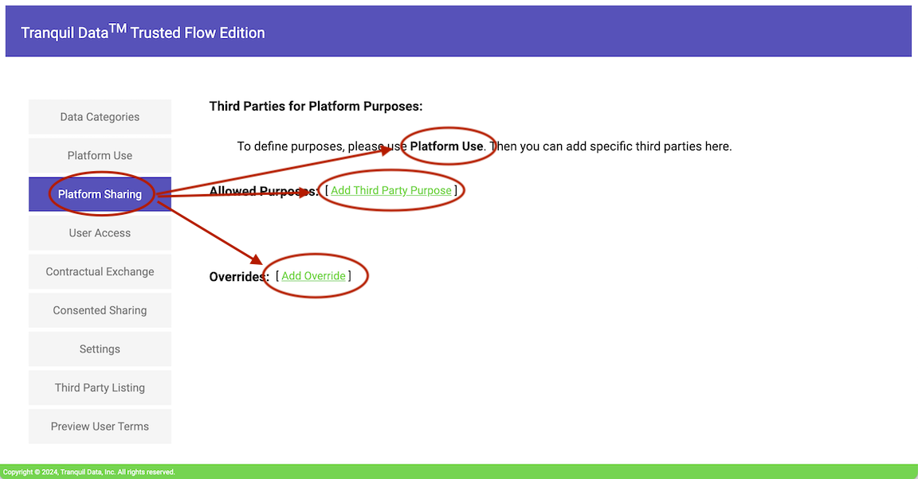
Task: Open the Data Categories section
Action: click(100, 116)
